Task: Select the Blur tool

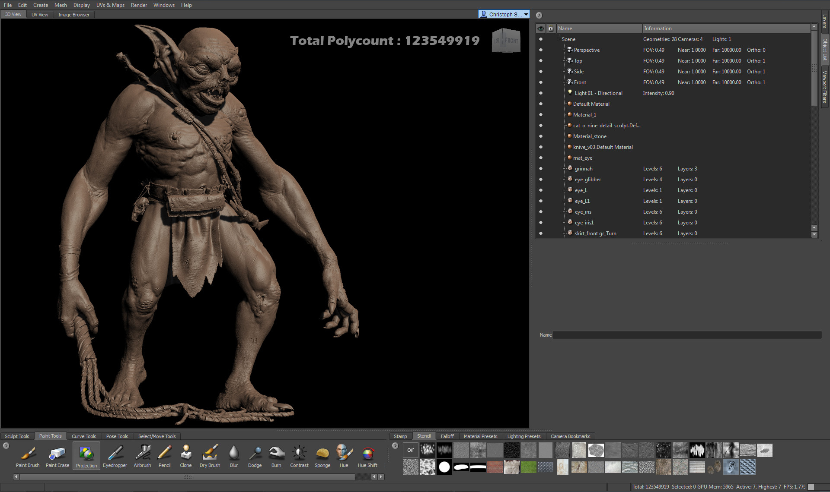Action: pyautogui.click(x=234, y=457)
